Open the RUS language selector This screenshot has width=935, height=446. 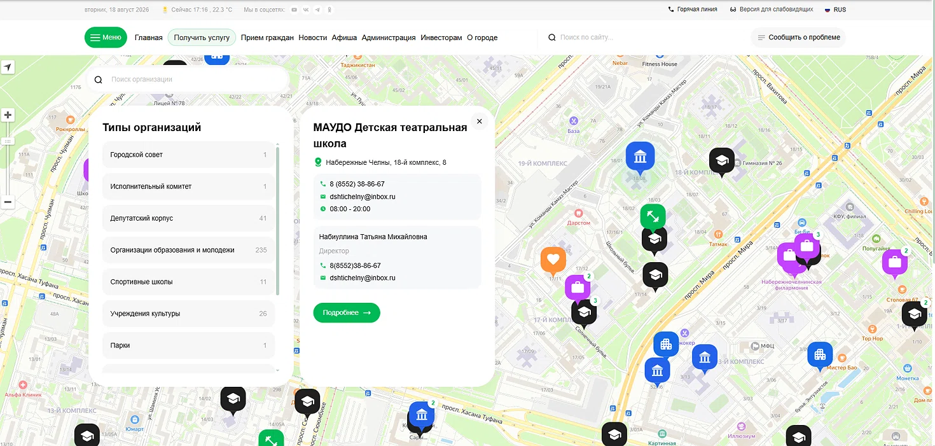(x=835, y=10)
